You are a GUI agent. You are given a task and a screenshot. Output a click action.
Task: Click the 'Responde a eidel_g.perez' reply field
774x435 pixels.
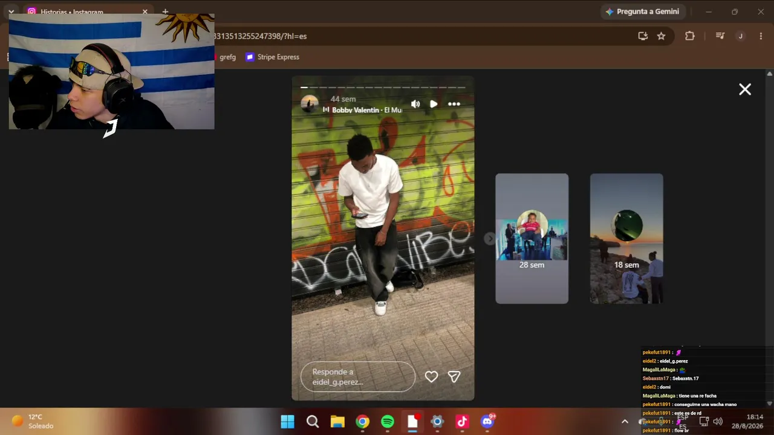coord(358,377)
